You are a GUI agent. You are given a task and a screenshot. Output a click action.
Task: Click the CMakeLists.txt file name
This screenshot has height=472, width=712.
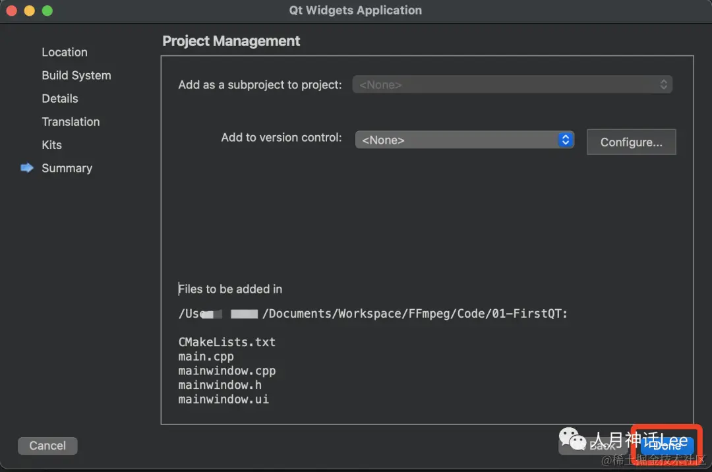tap(227, 341)
